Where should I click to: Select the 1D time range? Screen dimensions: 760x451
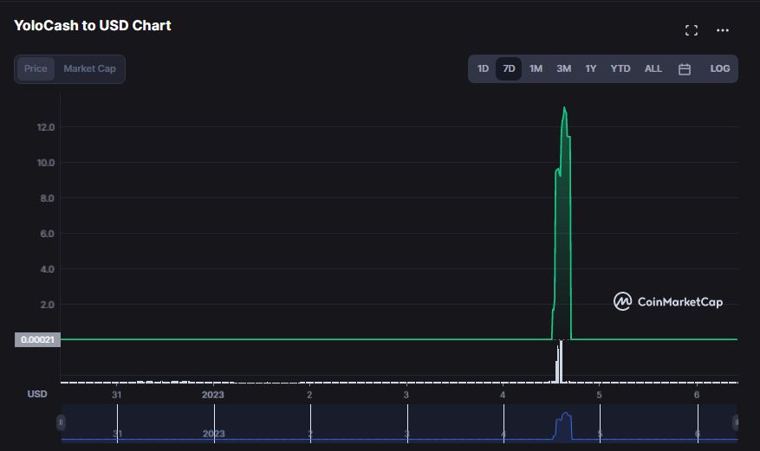coord(483,68)
